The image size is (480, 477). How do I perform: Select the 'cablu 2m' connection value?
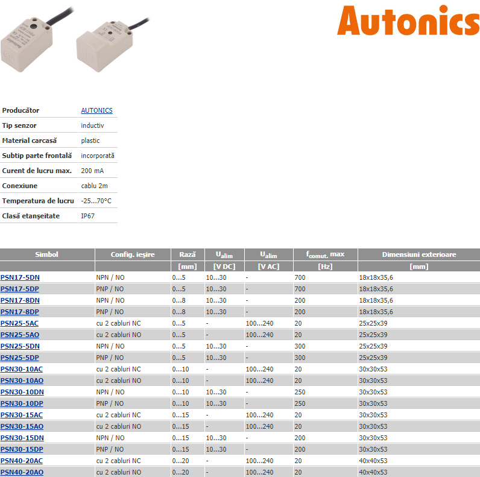tap(94, 186)
